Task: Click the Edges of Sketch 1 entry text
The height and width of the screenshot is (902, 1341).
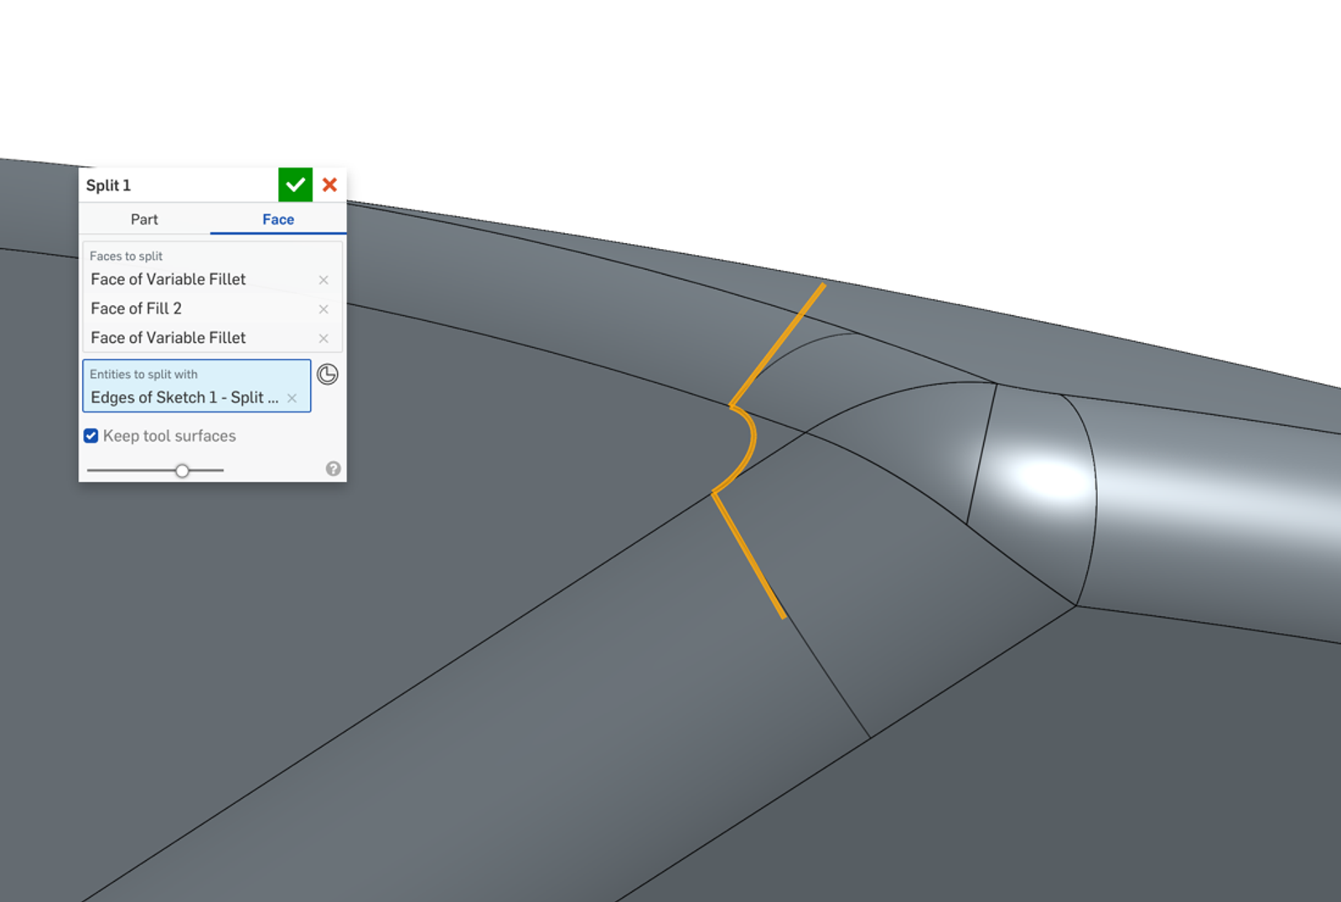Action: click(x=184, y=397)
